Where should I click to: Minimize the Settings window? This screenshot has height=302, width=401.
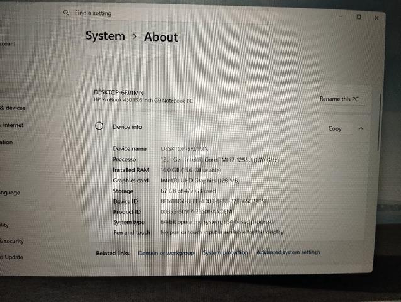pos(341,16)
